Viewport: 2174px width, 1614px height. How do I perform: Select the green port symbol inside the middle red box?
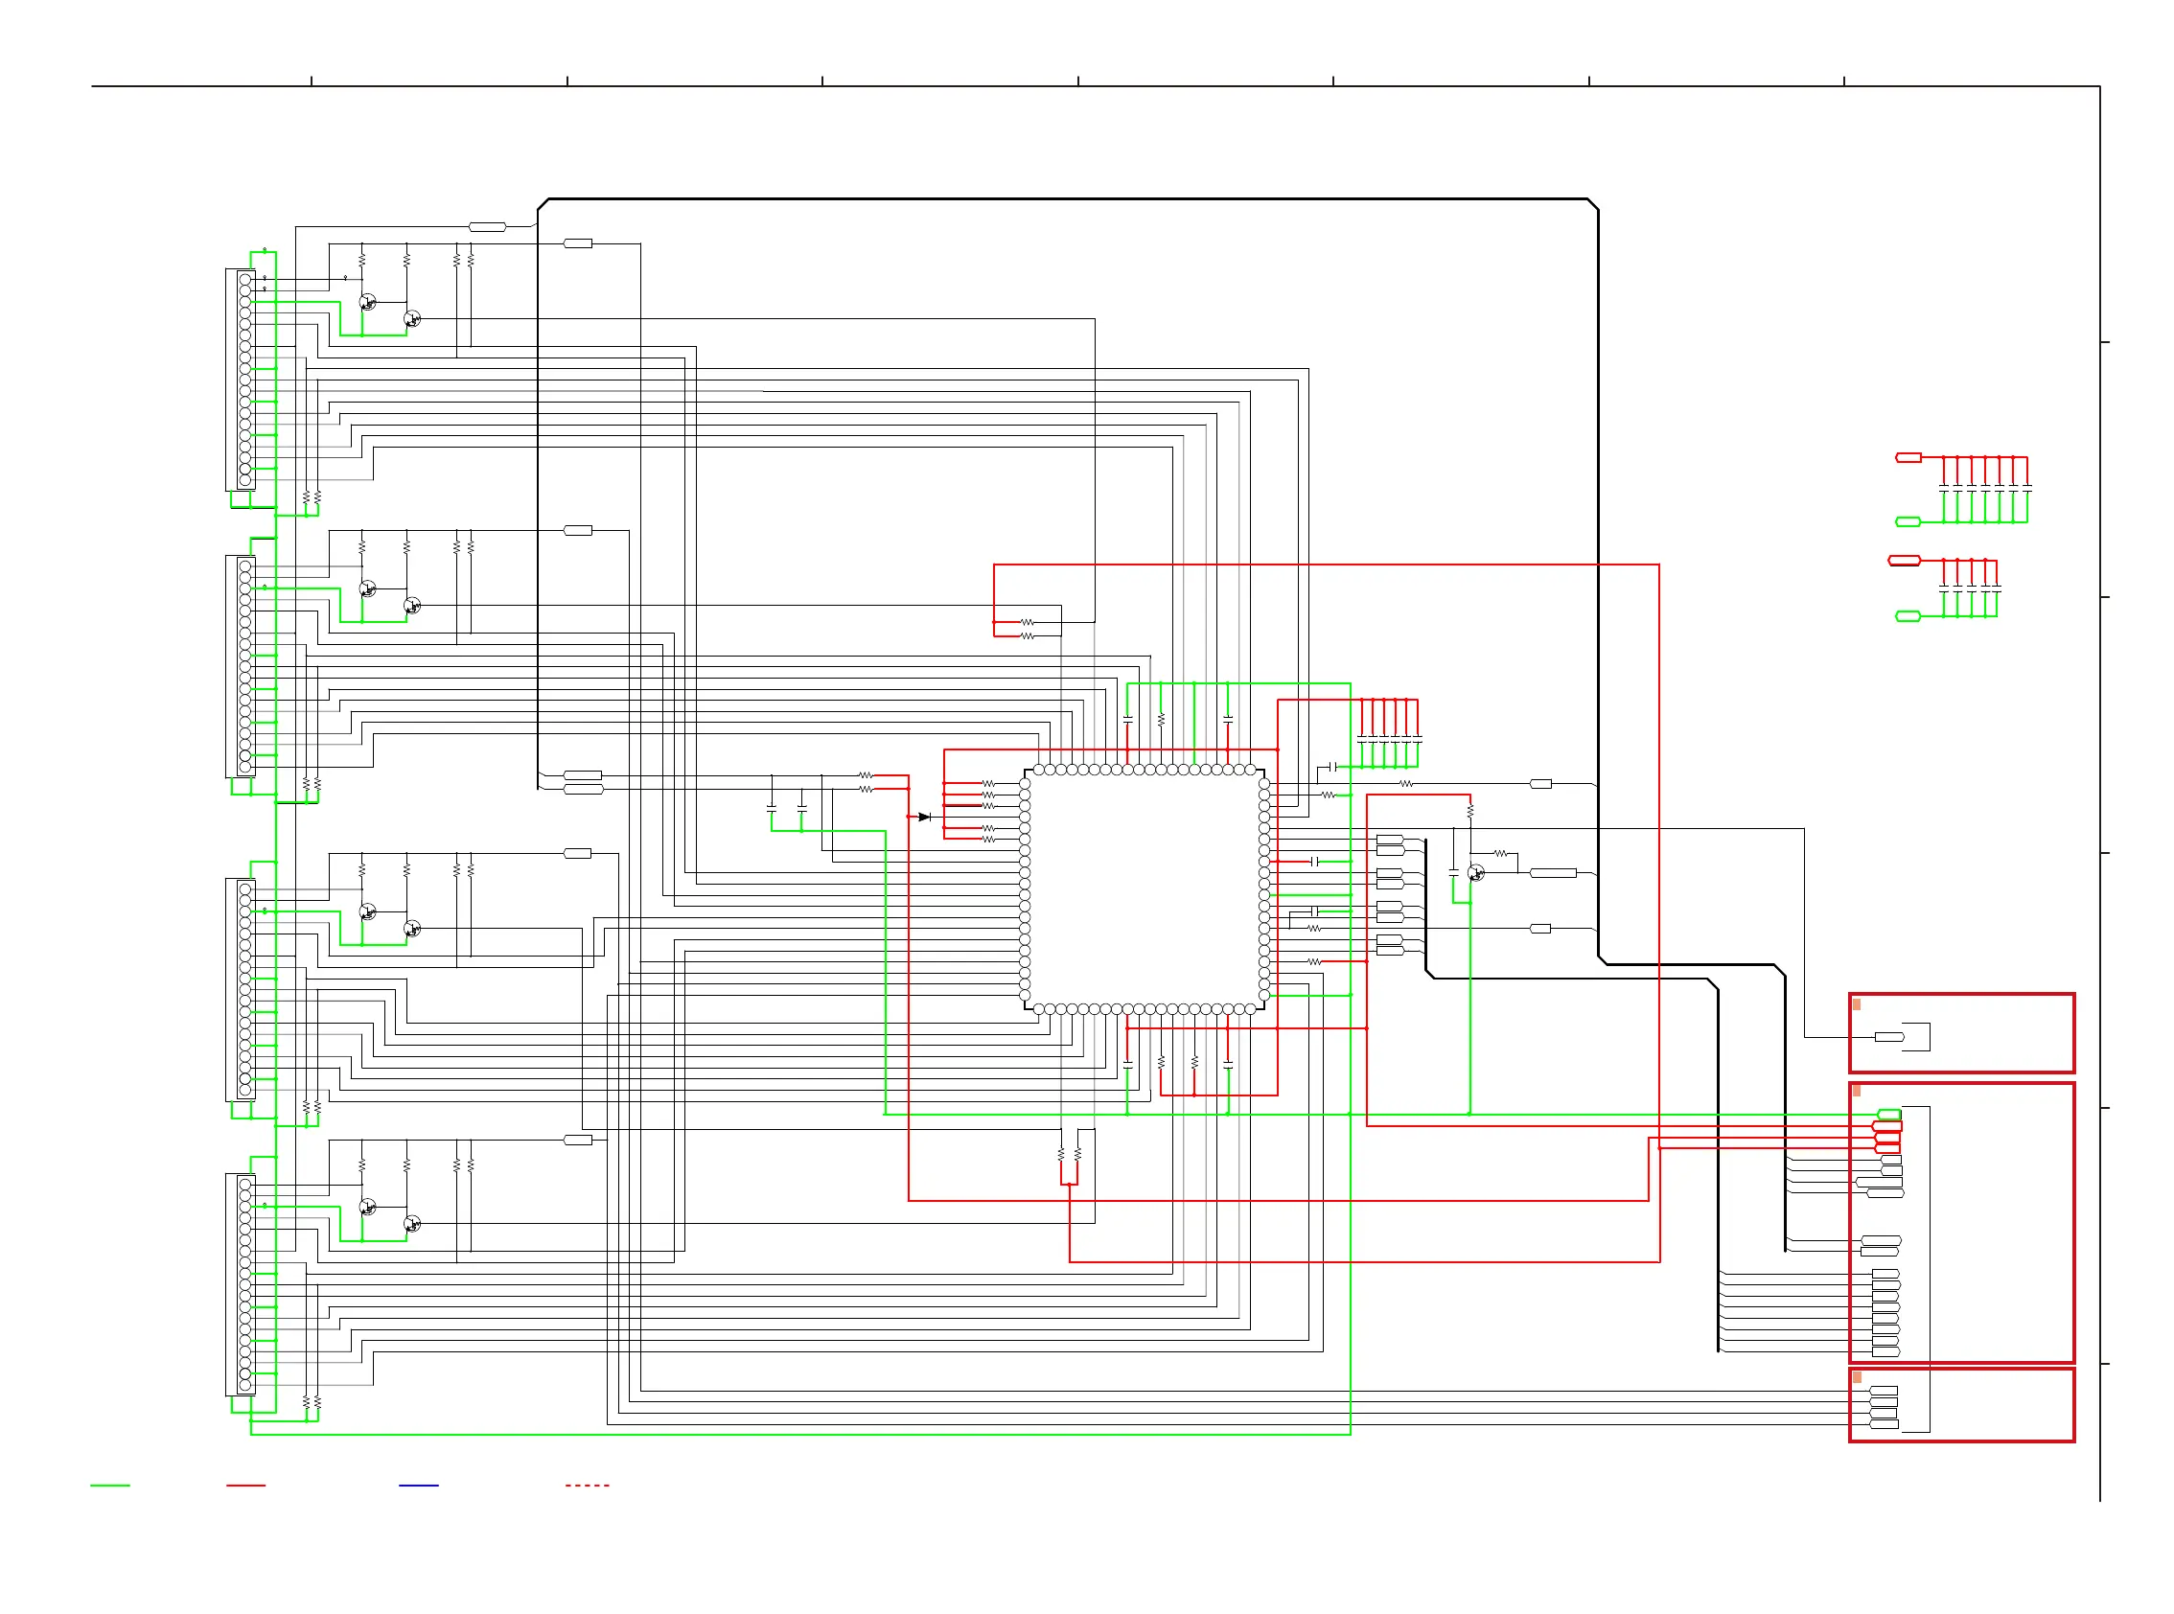1888,1115
